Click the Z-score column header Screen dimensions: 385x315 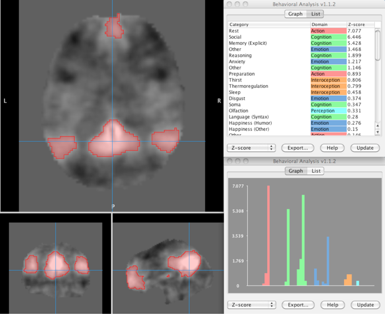[x=359, y=24]
